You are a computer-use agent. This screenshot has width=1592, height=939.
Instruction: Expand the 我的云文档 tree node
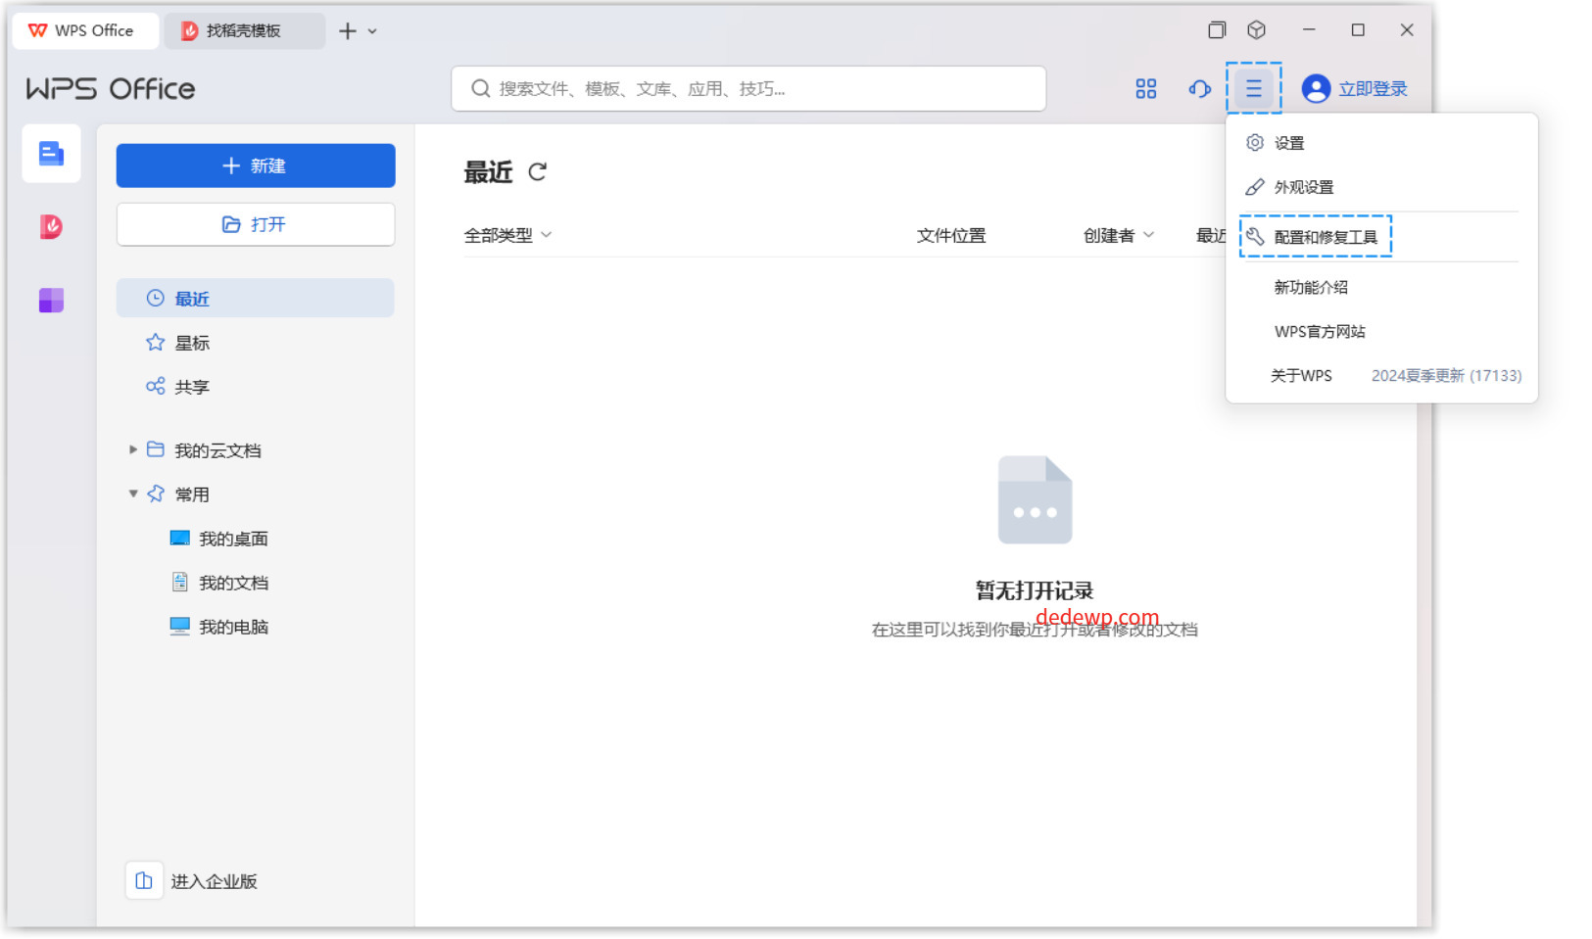tap(133, 449)
